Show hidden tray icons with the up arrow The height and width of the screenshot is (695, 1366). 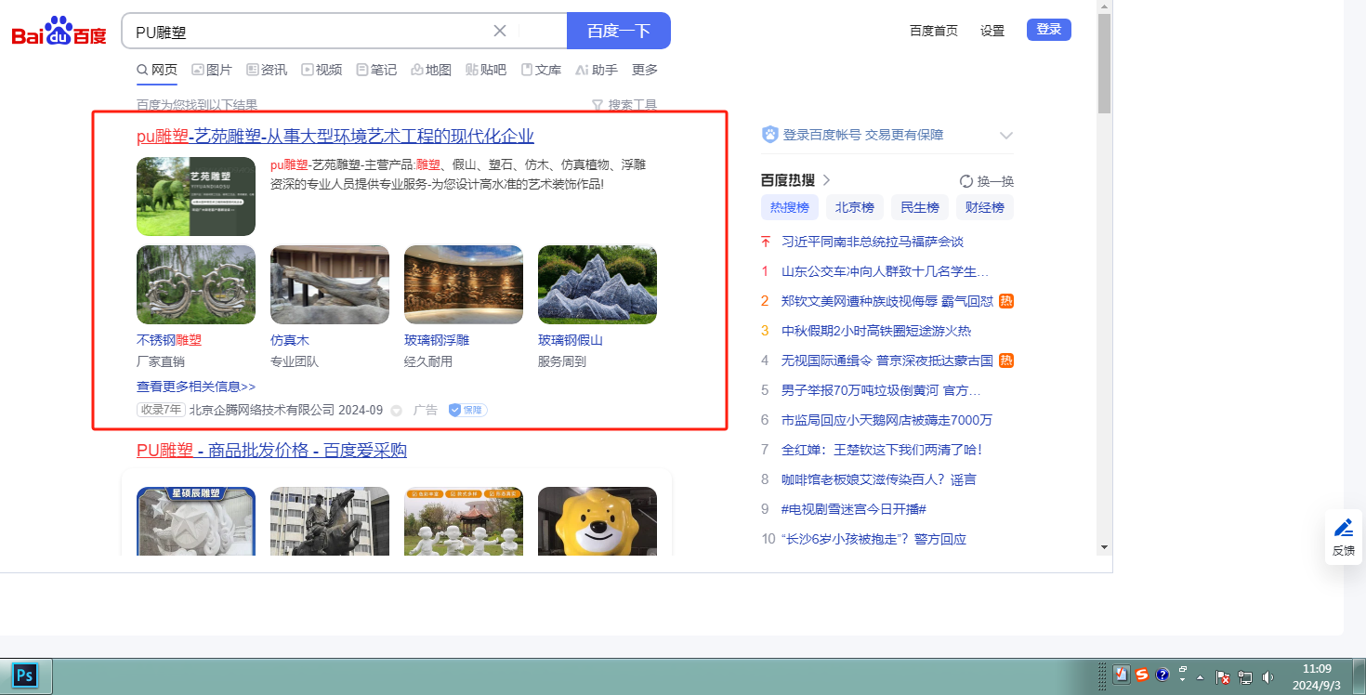click(x=1200, y=676)
